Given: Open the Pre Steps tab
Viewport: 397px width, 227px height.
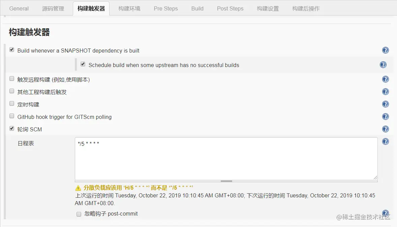Looking at the screenshot, I should point(166,9).
